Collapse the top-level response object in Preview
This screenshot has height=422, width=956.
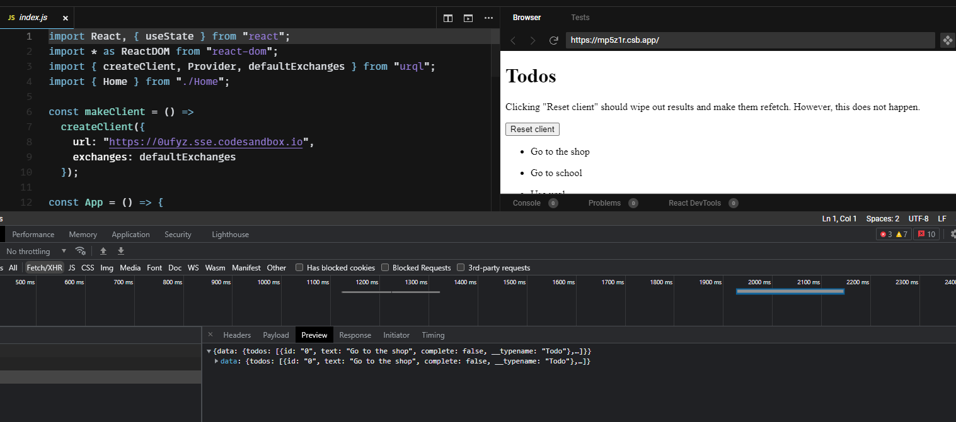[209, 351]
